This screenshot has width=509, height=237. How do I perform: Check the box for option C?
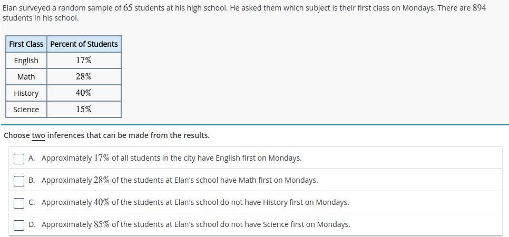click(19, 203)
